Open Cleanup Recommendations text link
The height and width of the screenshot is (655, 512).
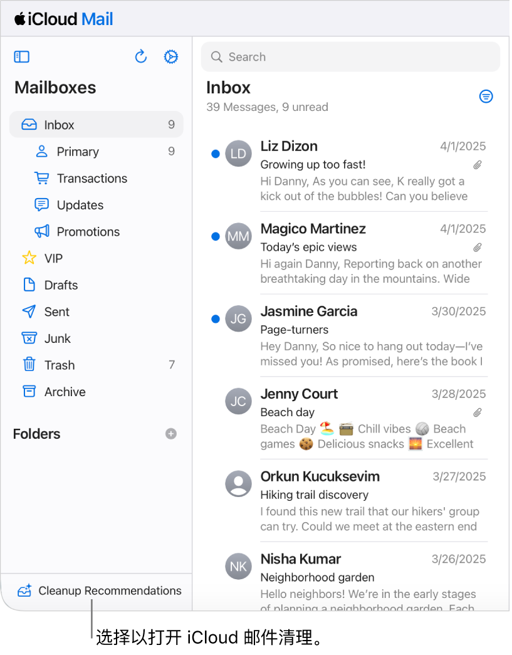[x=110, y=590]
